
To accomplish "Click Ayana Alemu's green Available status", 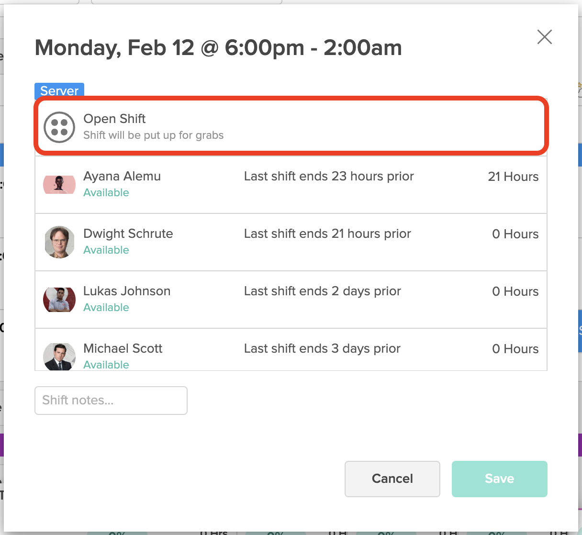I will [x=106, y=192].
